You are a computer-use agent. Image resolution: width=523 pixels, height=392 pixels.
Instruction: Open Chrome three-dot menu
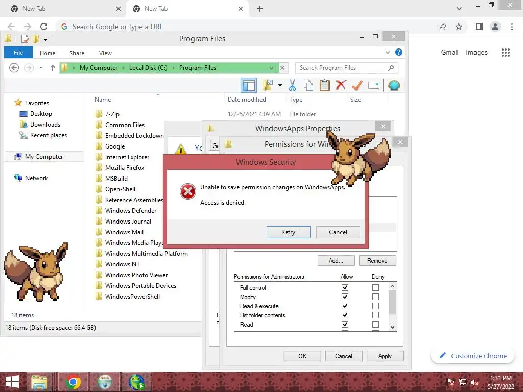click(x=512, y=27)
